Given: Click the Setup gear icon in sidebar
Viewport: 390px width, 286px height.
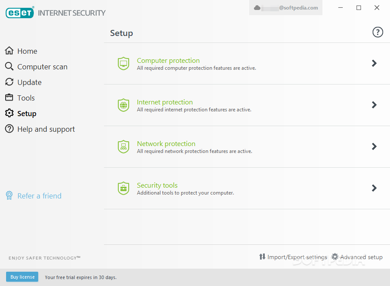Looking at the screenshot, I should click(x=9, y=113).
